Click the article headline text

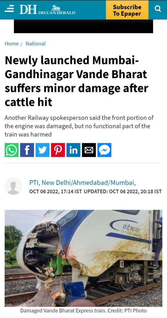coord(77,82)
